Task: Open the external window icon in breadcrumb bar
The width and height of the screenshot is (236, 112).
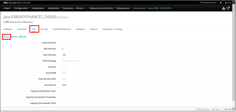Action: [228, 8]
